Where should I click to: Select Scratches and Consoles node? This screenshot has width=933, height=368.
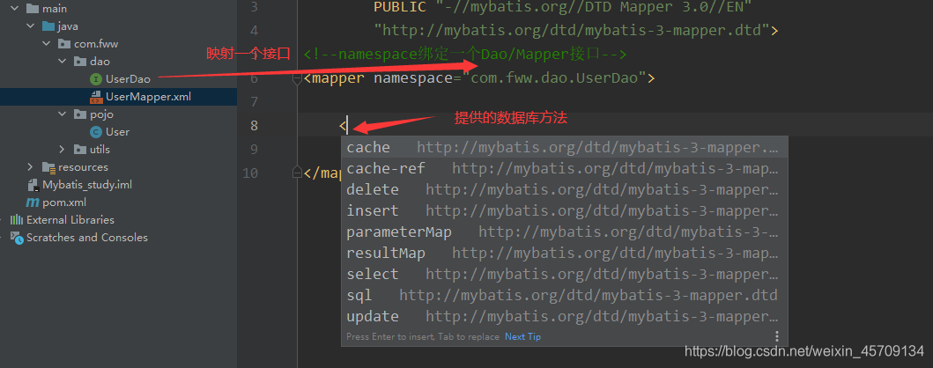(x=87, y=238)
